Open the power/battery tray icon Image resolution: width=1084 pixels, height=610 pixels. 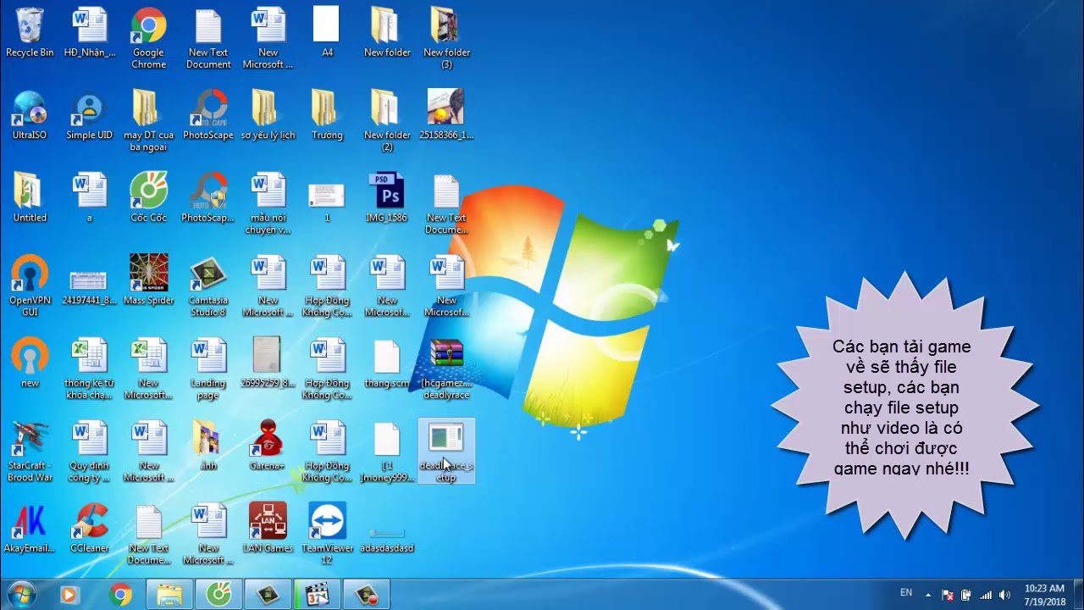[966, 595]
